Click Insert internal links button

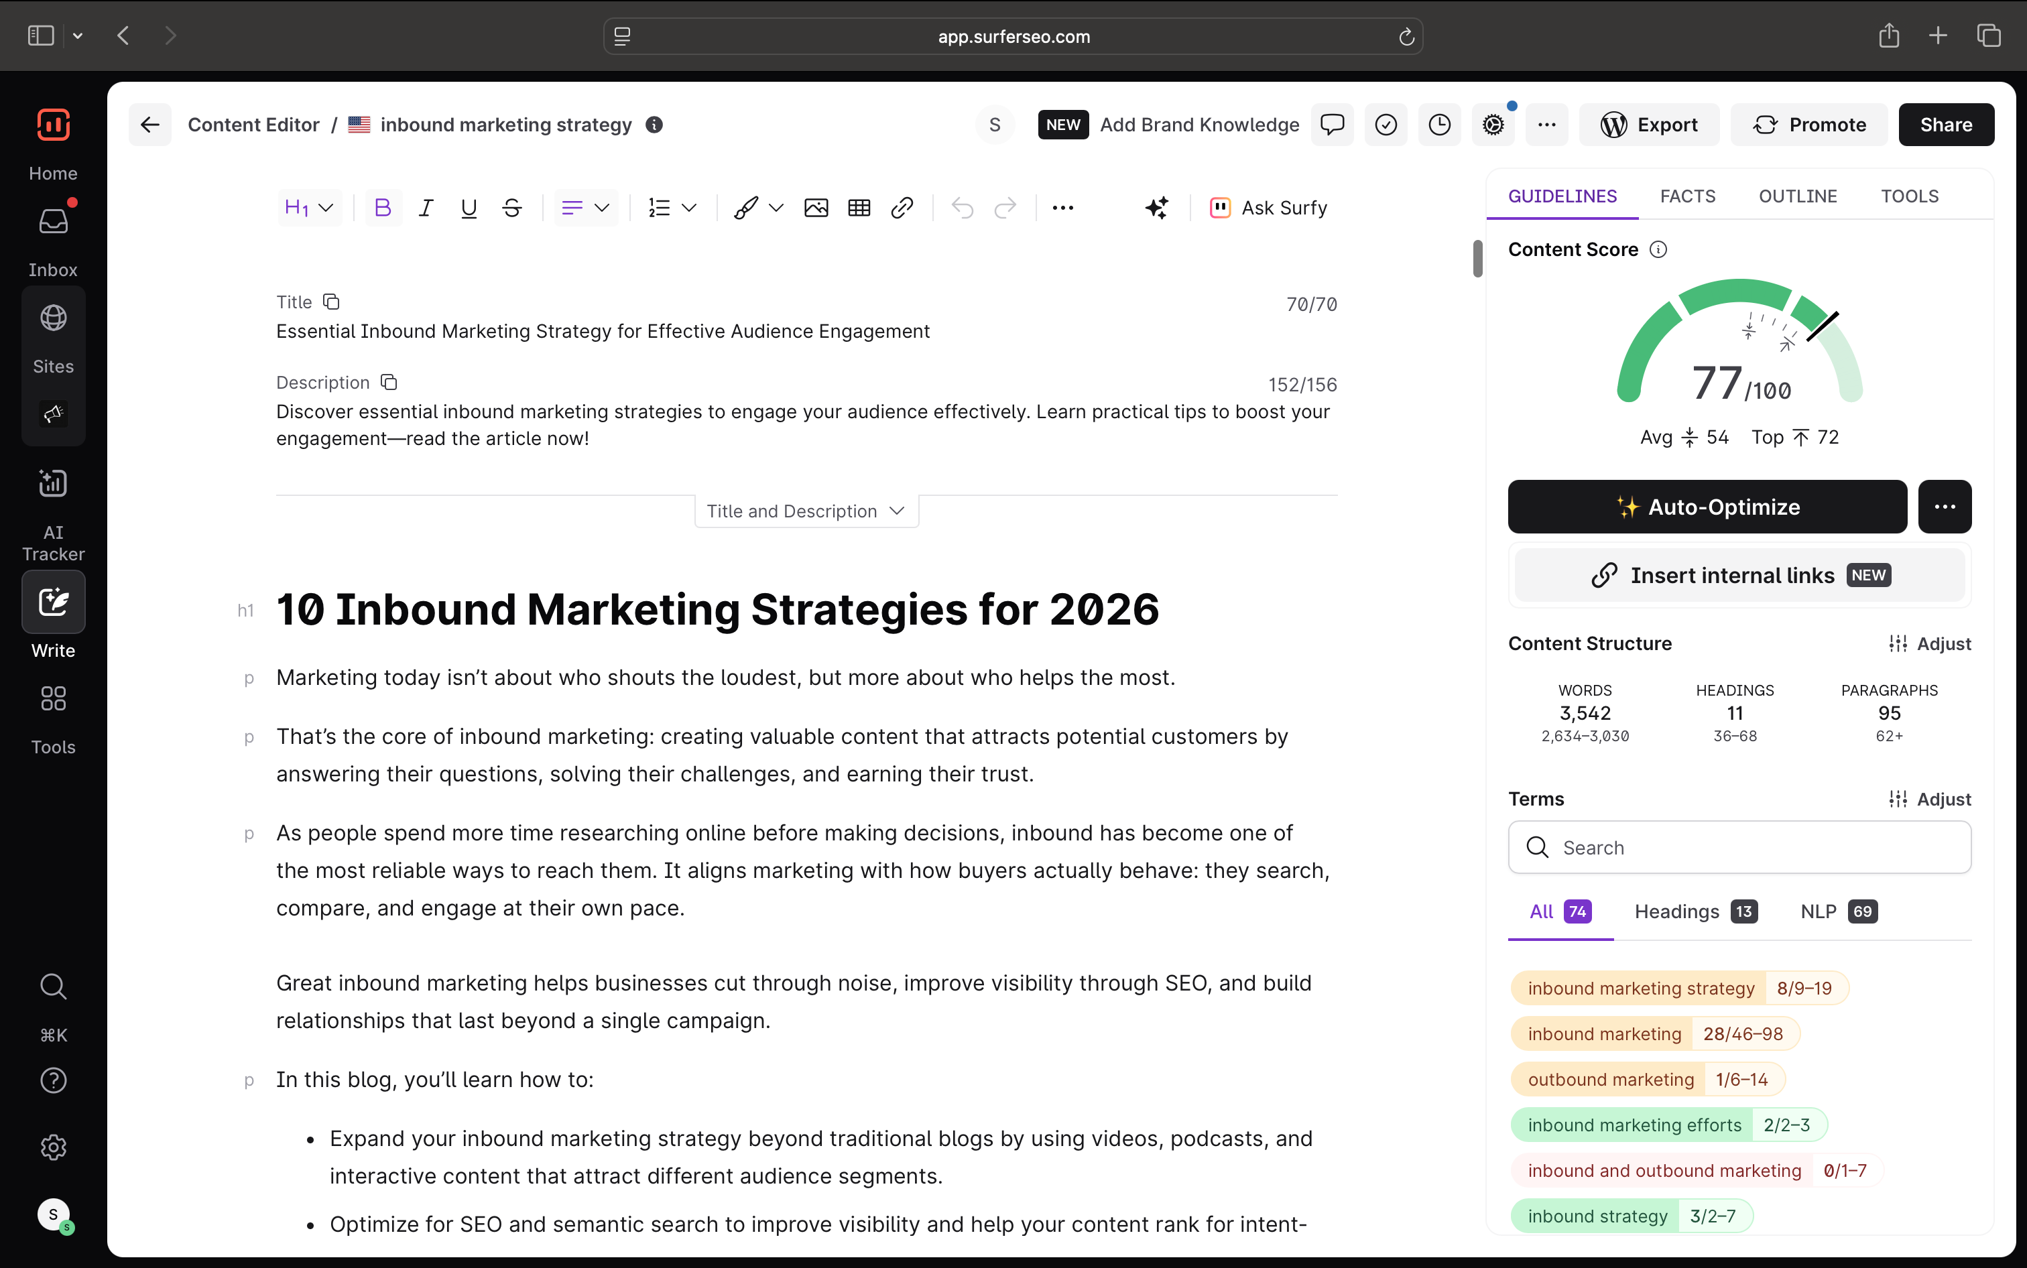(x=1739, y=575)
